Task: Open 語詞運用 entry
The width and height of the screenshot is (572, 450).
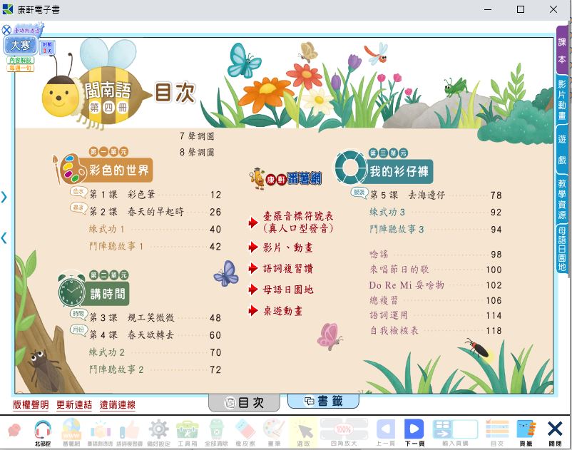Action: (x=436, y=315)
